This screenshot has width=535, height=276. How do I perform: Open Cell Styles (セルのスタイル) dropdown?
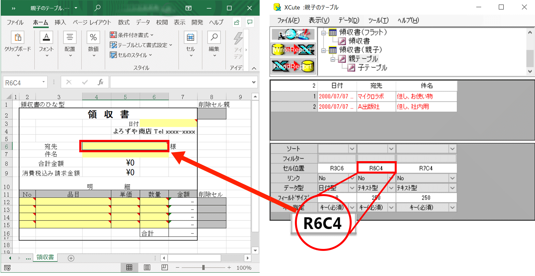pyautogui.click(x=131, y=55)
